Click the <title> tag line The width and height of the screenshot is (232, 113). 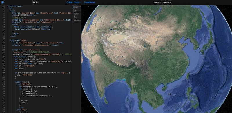(23, 15)
